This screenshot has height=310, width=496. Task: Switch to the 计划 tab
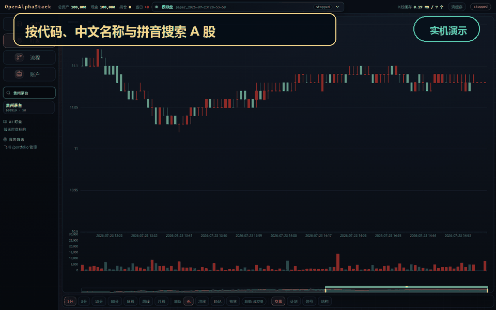click(294, 301)
